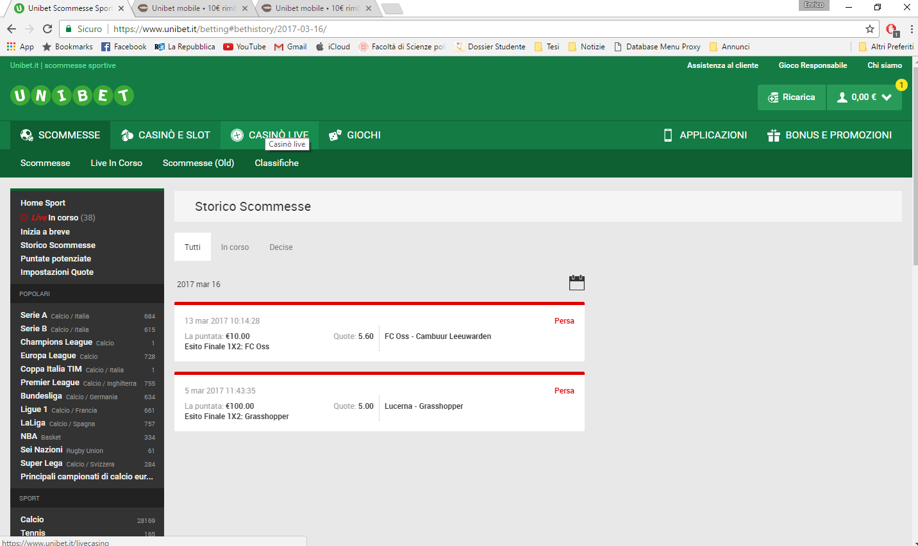Screen dimensions: 918x546
Task: Go to Home Sport in sidebar
Action: point(43,203)
